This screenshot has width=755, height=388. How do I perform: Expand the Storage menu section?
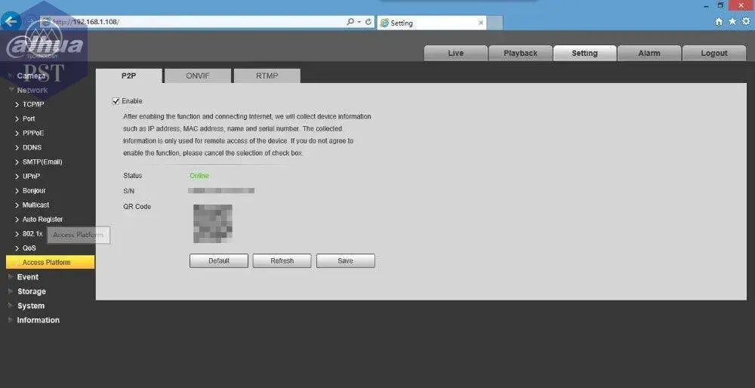(x=32, y=291)
